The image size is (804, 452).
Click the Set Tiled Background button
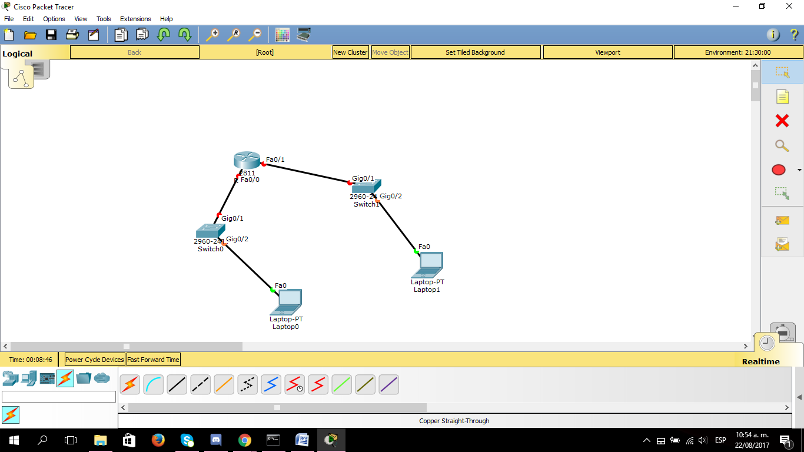475,52
